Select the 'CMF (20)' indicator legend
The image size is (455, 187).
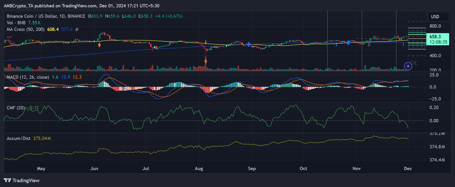pos(16,108)
